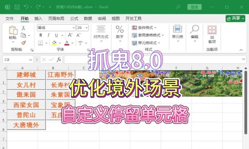The height and width of the screenshot is (149, 249).
Task: Click the Cut scissors icon
Action: point(23,28)
